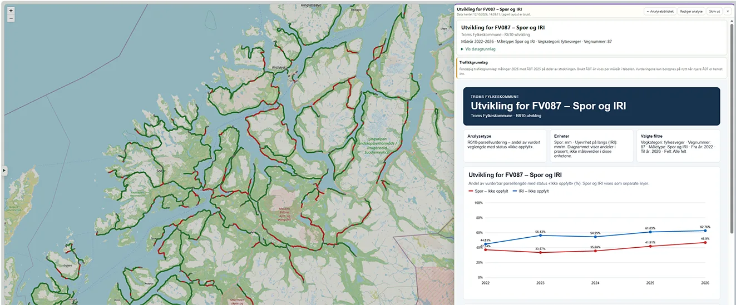Click the Troms Fylkeskommune - R610-utvikling subtitle
736x305 pixels.
click(x=496, y=34)
